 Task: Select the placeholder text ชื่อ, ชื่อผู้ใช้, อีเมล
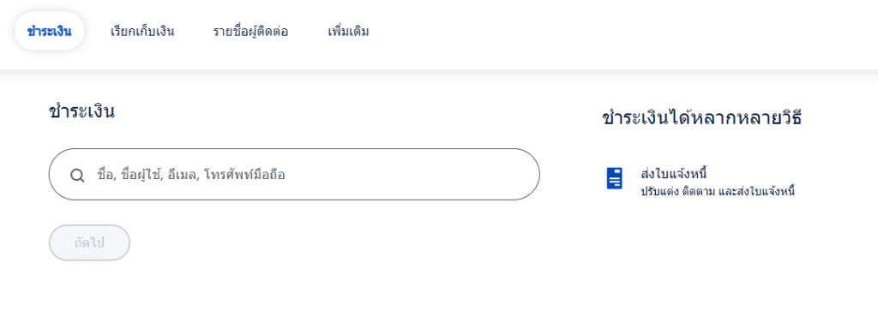point(146,175)
